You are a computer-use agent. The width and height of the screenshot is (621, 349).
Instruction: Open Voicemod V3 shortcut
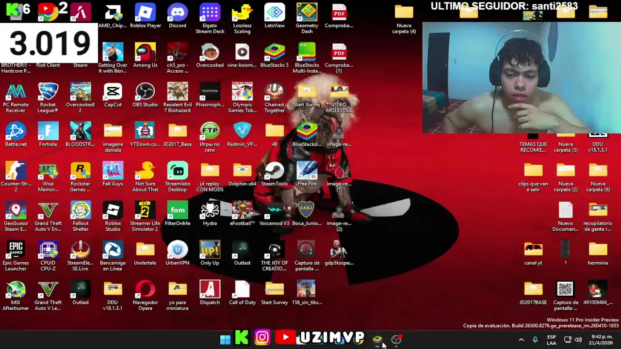(274, 214)
